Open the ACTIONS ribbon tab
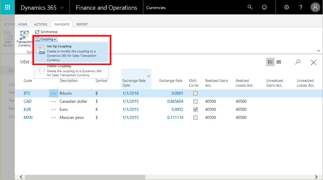The width and height of the screenshot is (323, 180). (x=41, y=24)
